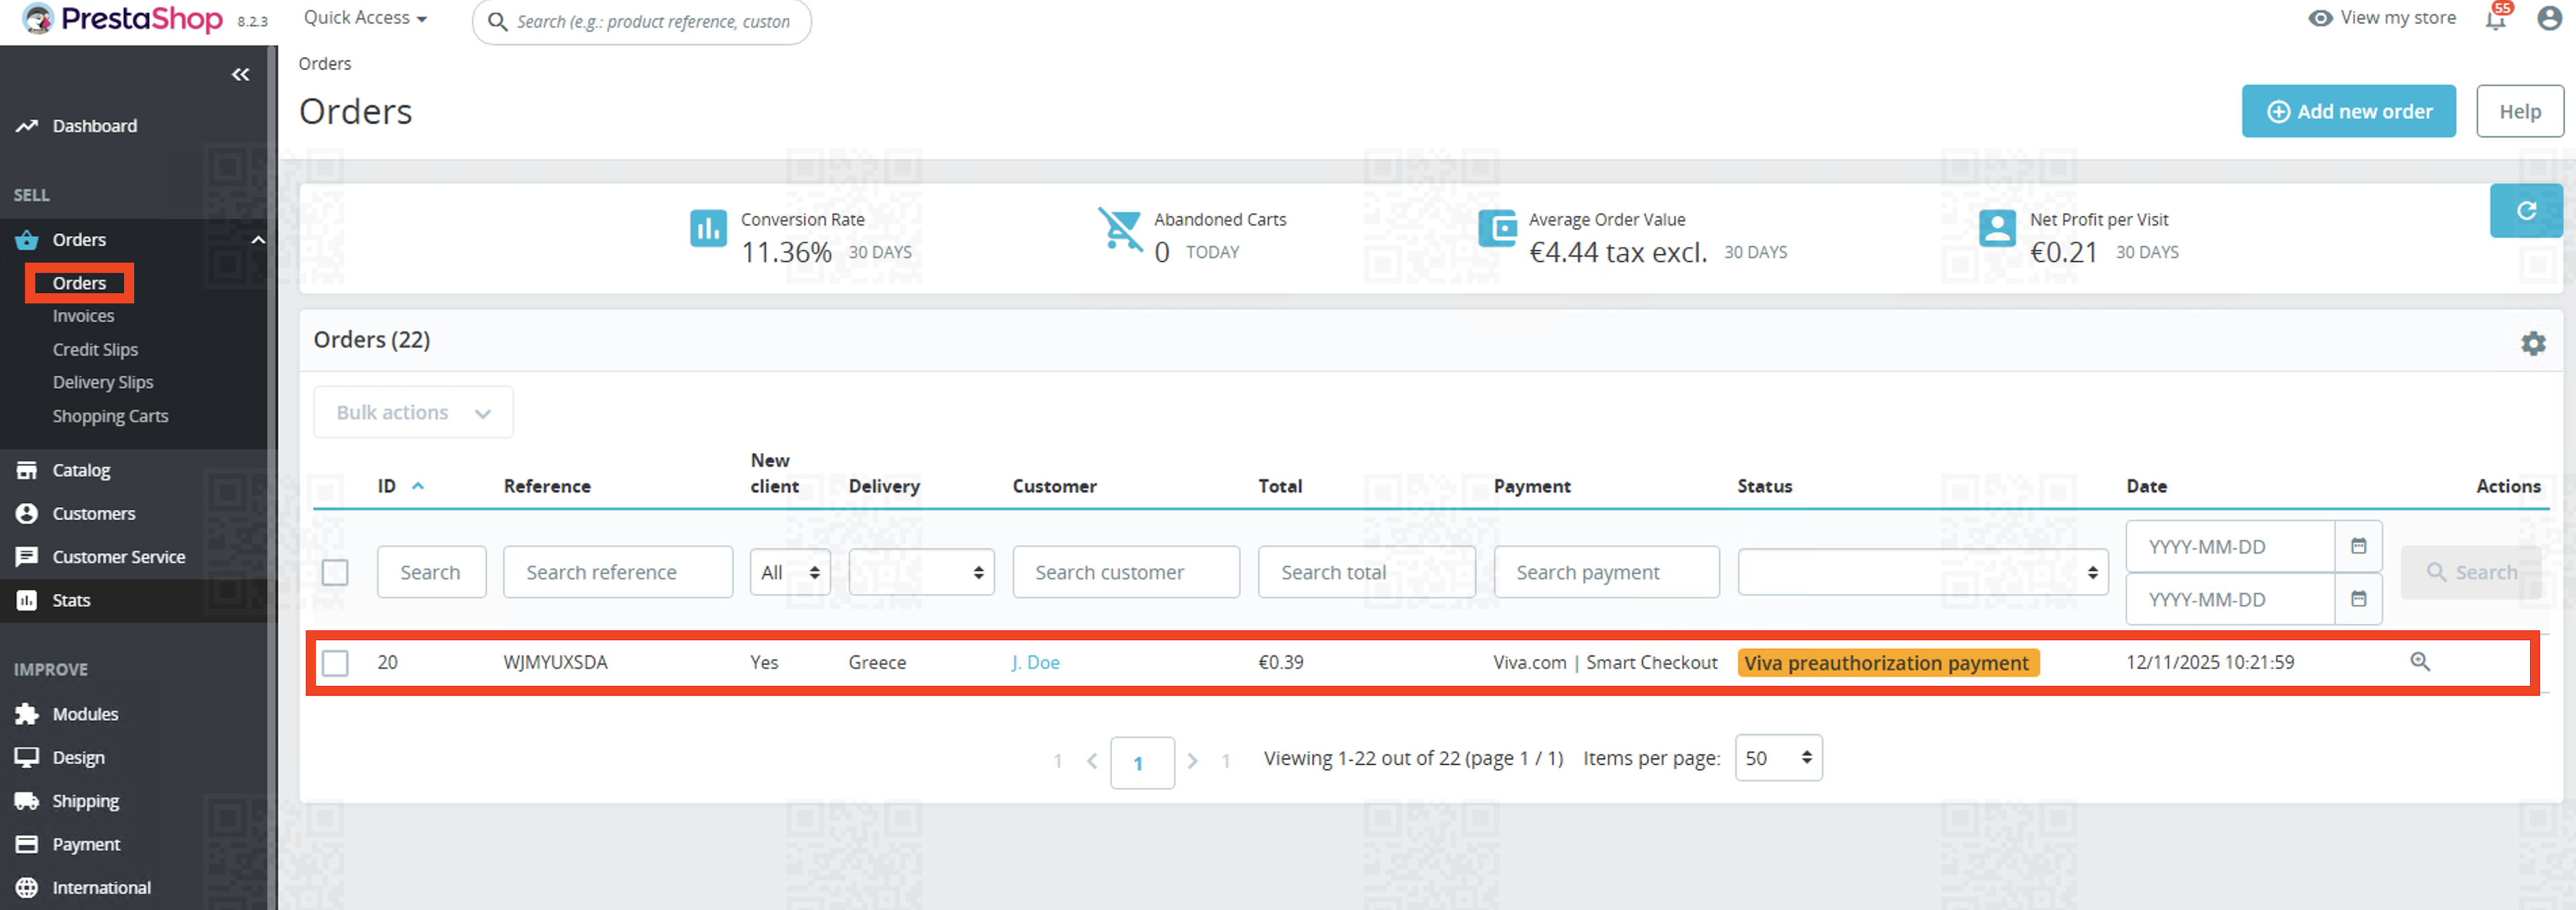The image size is (2576, 910).
Task: Collapse the sidebar with double-chevron icon
Action: coord(240,75)
